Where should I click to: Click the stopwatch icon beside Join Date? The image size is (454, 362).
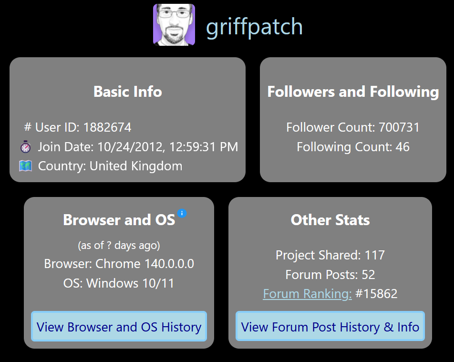25,147
